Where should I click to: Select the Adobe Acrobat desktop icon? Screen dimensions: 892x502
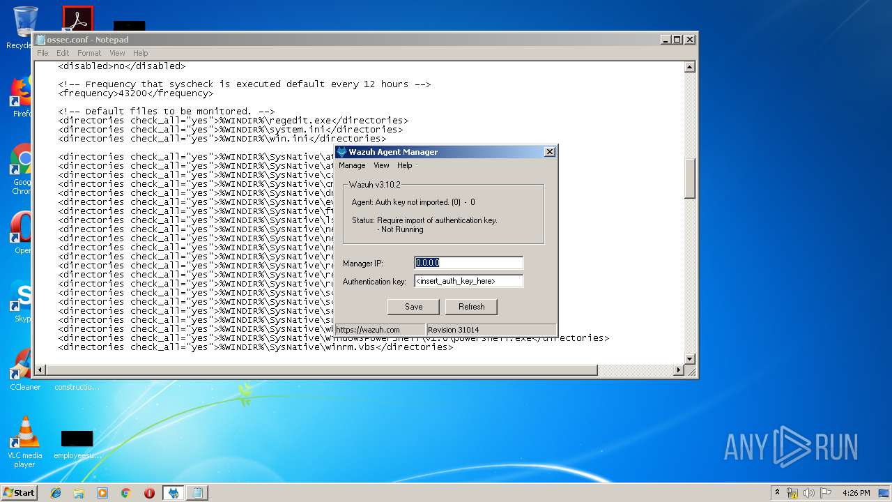77,18
